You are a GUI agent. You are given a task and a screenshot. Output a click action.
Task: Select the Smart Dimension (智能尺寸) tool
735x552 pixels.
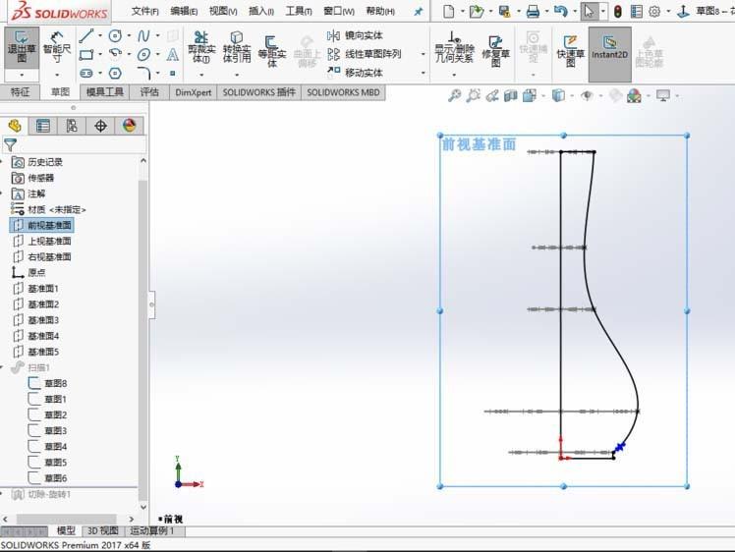click(57, 47)
